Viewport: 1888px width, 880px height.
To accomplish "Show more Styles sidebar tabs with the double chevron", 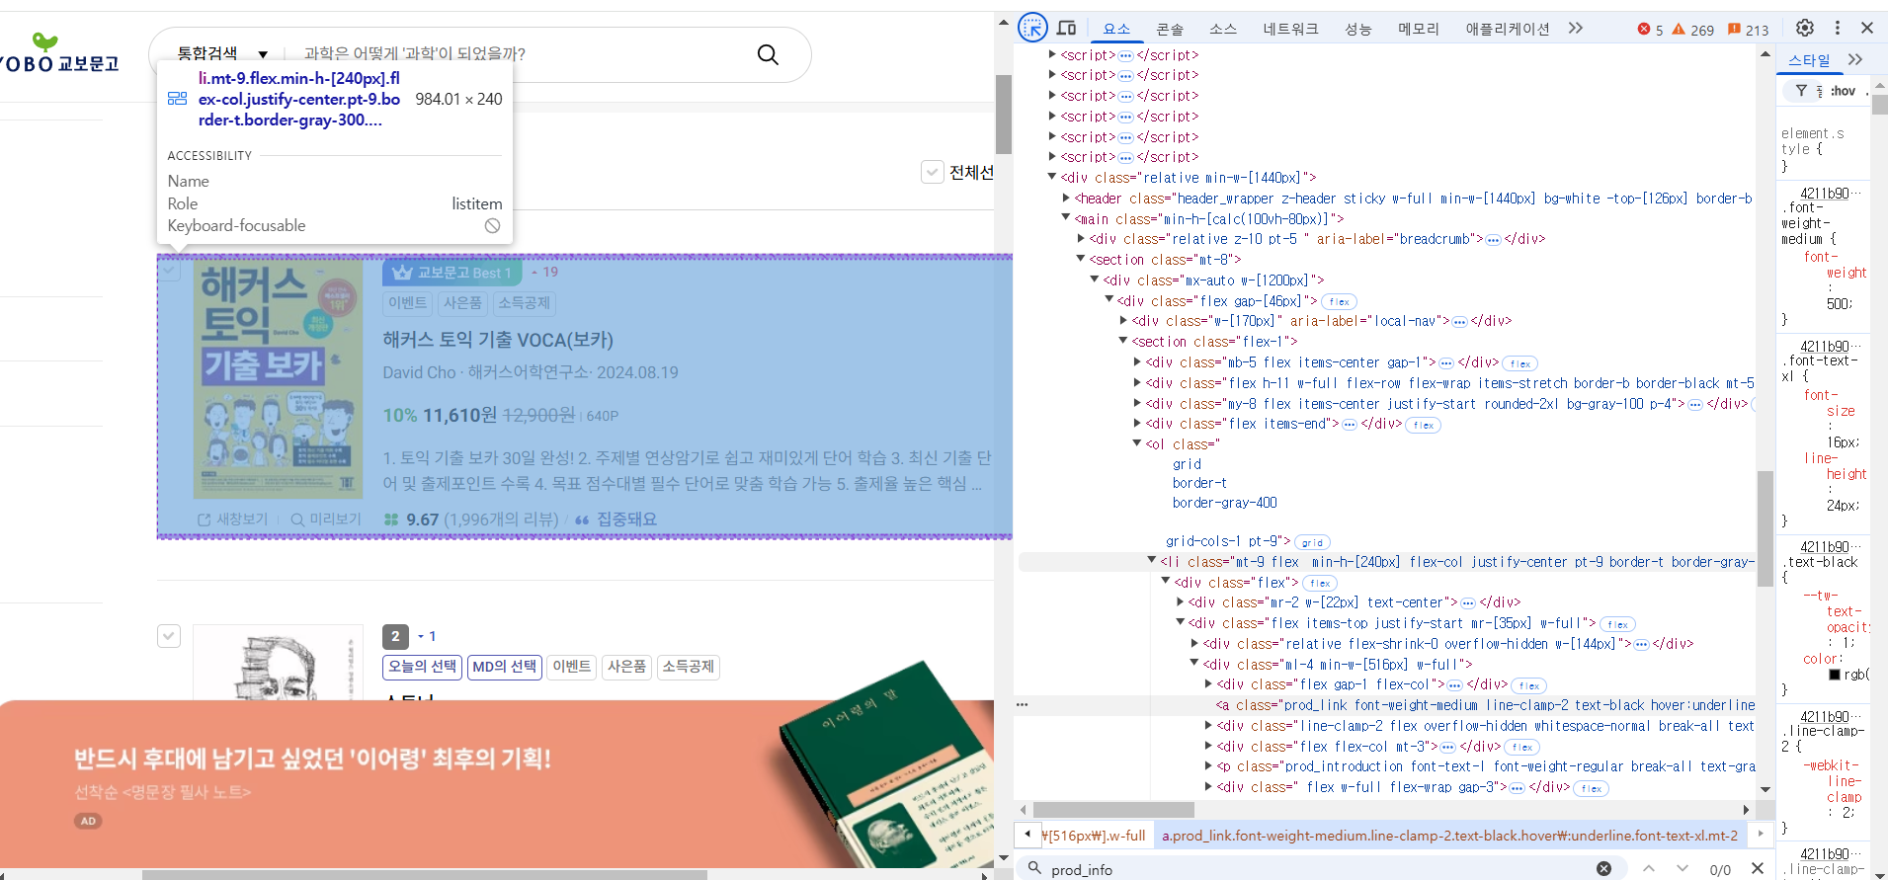I will point(1855,59).
